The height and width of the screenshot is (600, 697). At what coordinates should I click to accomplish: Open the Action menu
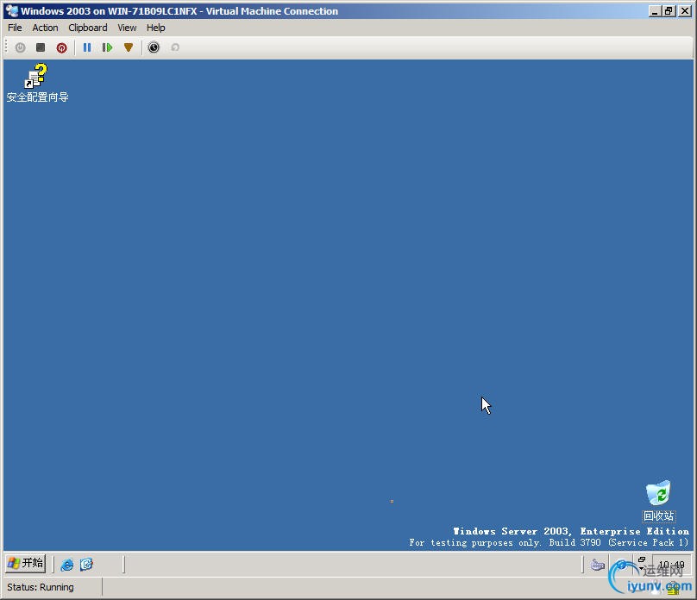[45, 28]
